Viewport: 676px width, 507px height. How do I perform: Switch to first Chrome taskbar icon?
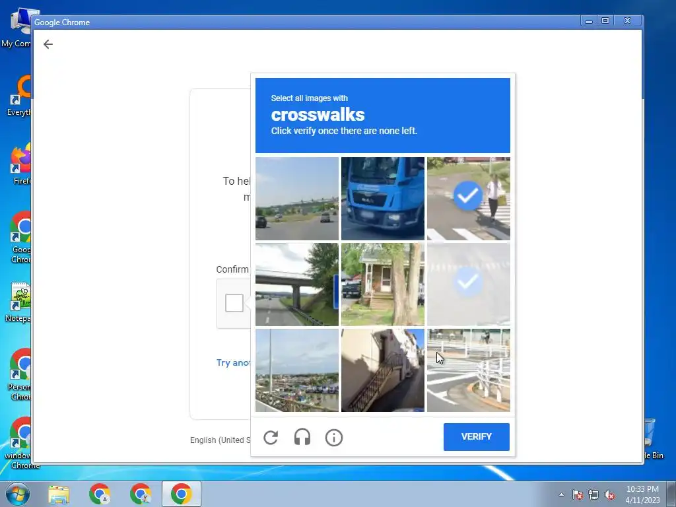tap(100, 494)
